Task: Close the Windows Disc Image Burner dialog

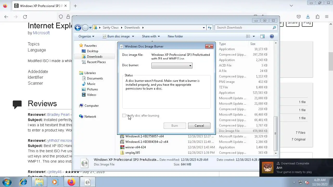Action: point(209,46)
